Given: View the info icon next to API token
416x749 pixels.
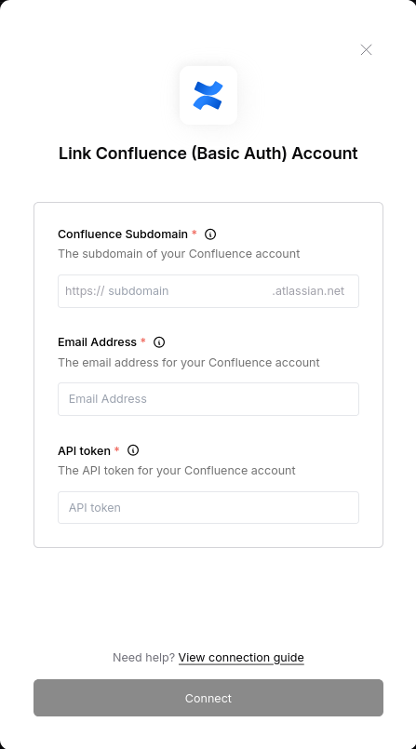Looking at the screenshot, I should click(133, 450).
